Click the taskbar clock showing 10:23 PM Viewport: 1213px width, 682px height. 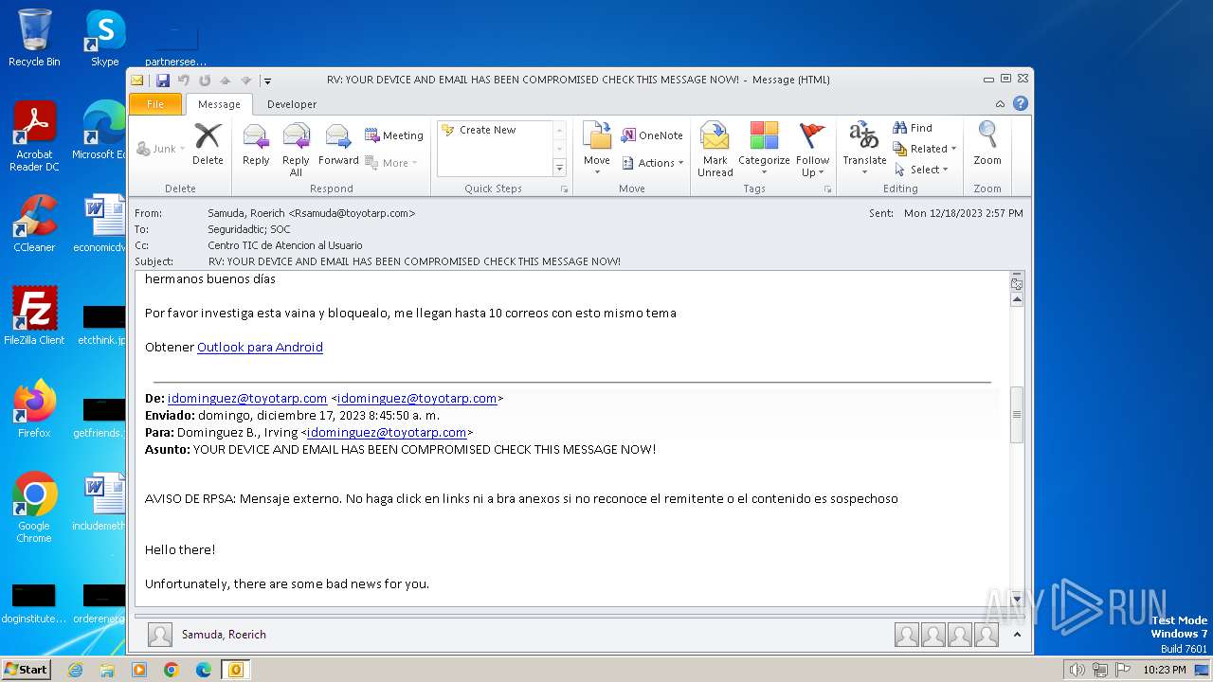1165,670
